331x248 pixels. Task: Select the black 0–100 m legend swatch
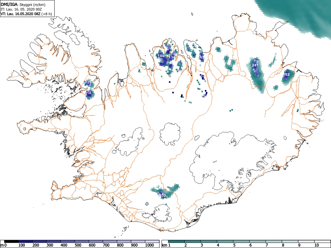tap(11, 241)
